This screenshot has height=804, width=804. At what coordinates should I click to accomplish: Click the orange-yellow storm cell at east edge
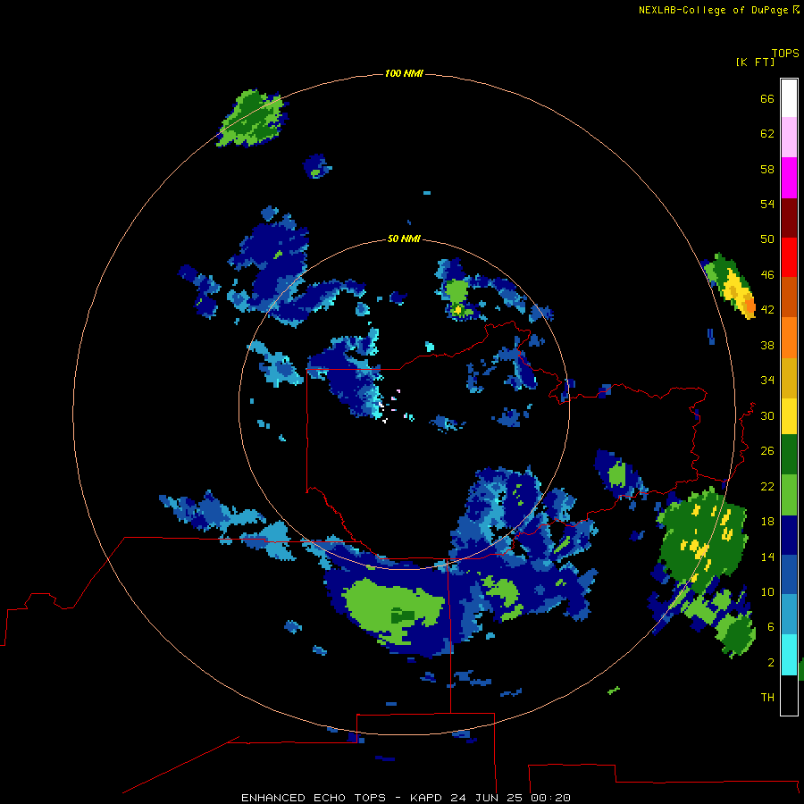(x=731, y=286)
